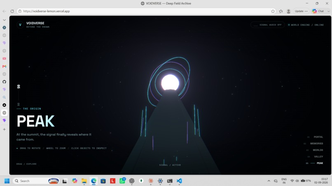
Task: Jump to the WORLDS section
Action: 318,150
